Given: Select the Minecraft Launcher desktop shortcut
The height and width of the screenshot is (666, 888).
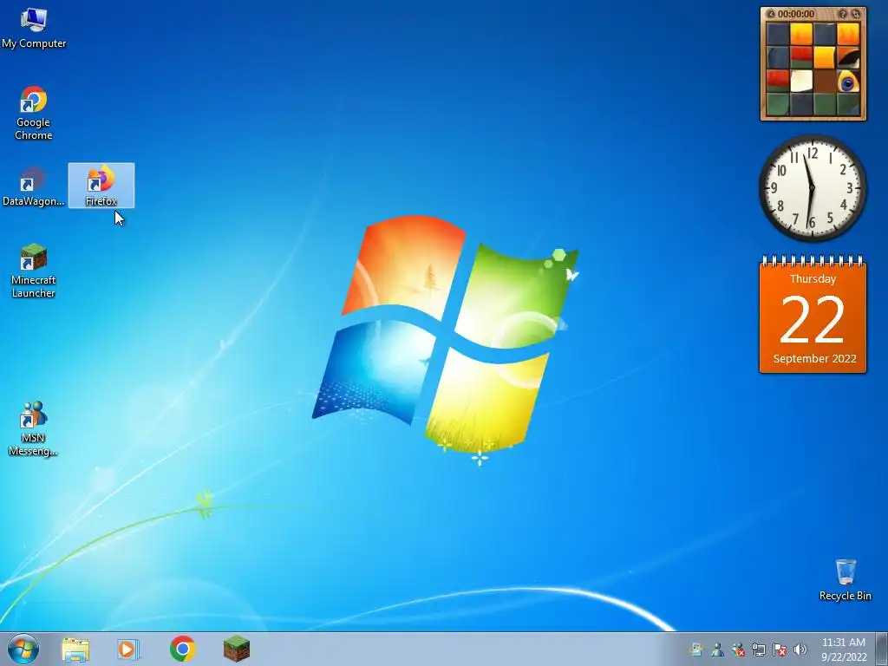Looking at the screenshot, I should 34,271.
